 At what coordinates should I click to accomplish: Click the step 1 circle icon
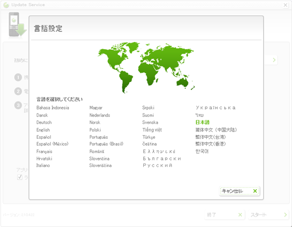[x=18, y=77]
